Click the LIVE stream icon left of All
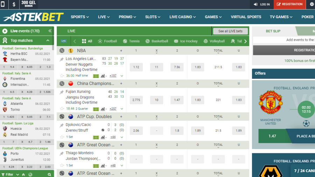 (64, 41)
